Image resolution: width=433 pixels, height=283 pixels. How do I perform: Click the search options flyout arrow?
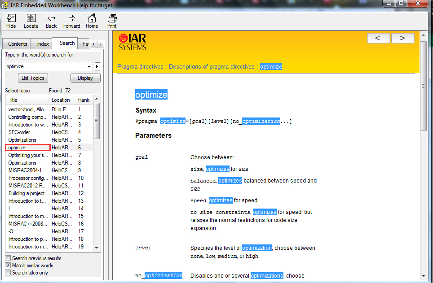pyautogui.click(x=97, y=67)
